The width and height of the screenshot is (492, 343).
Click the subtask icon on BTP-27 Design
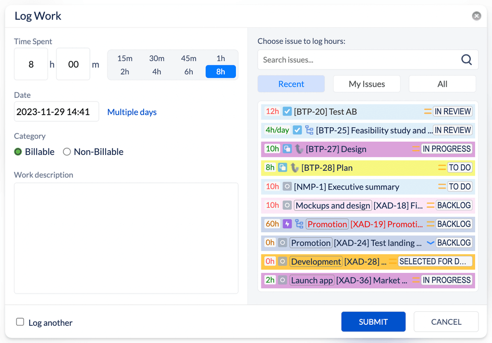287,149
